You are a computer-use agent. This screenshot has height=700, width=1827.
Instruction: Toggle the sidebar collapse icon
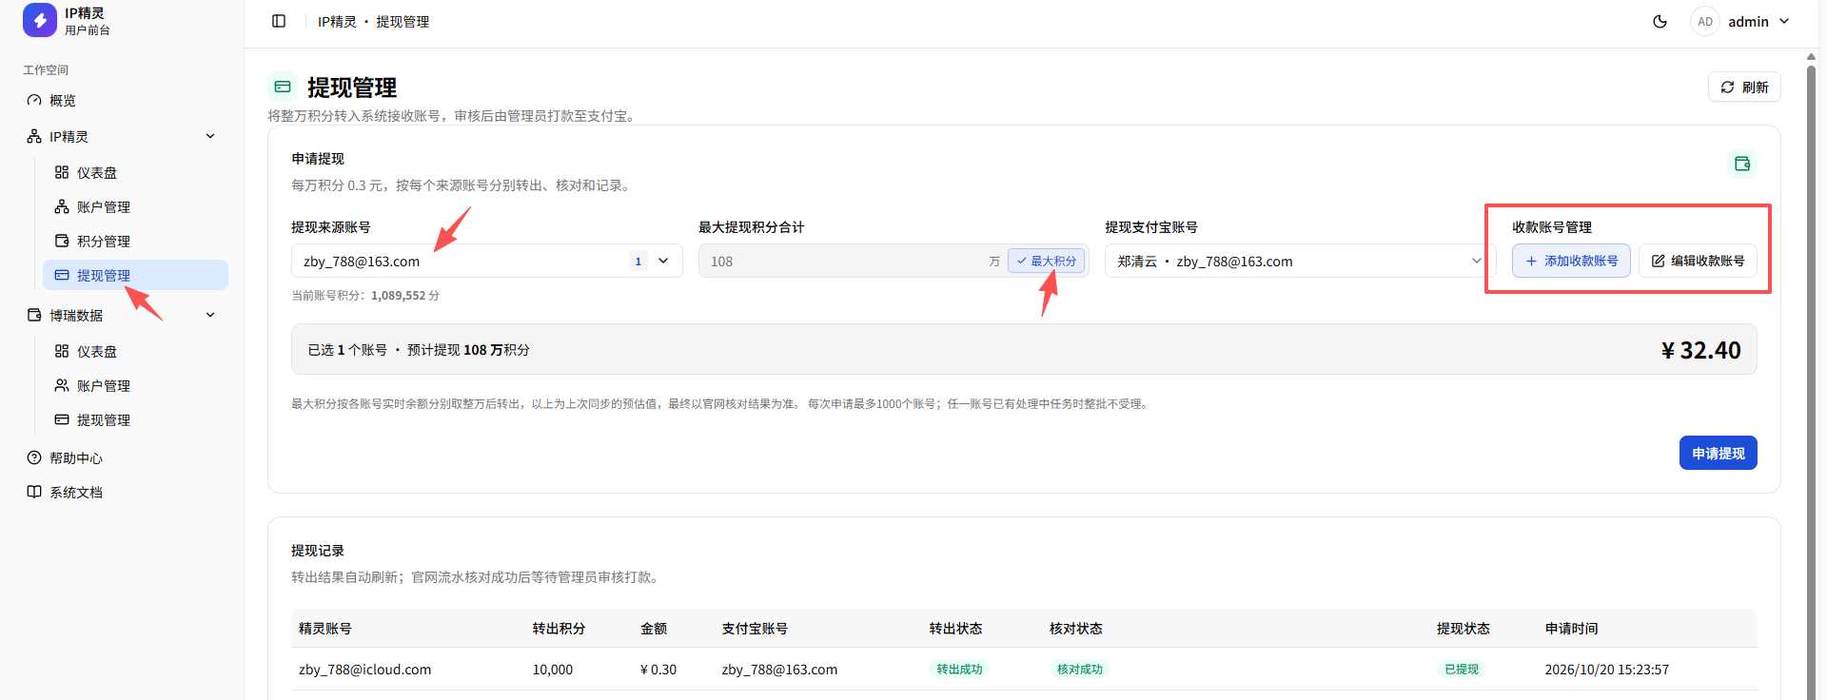click(x=279, y=21)
